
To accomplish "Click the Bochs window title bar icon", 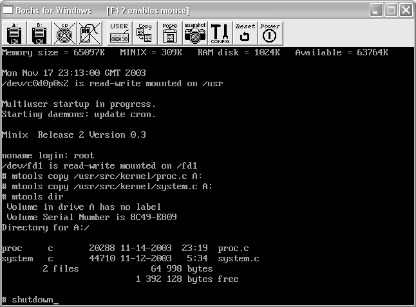I will point(8,10).
